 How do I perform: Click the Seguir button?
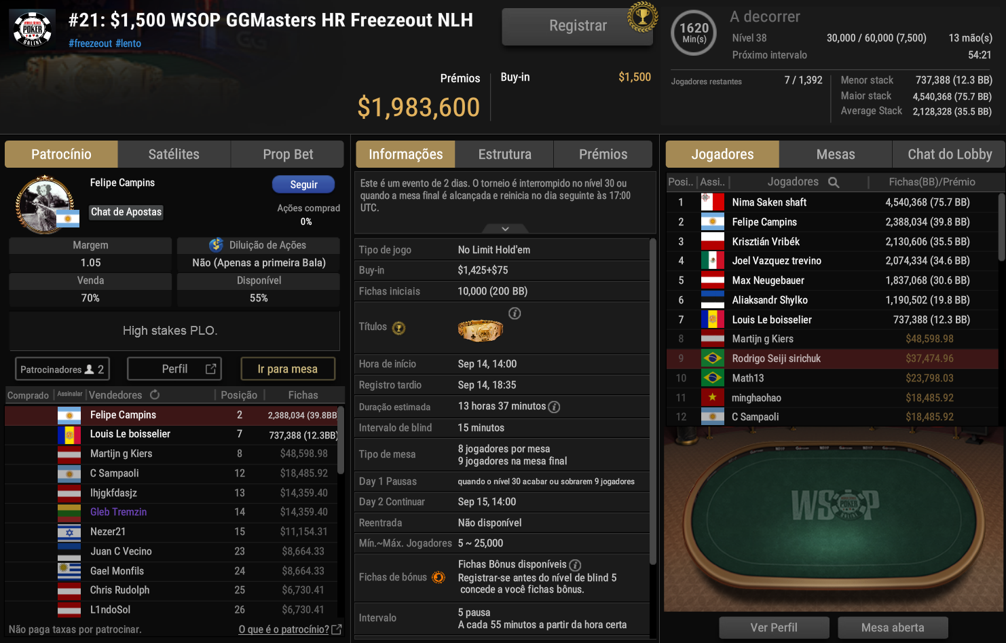(x=303, y=185)
